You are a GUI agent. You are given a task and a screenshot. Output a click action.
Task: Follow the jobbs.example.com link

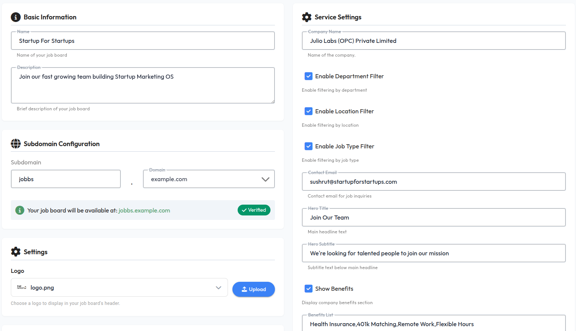click(144, 210)
